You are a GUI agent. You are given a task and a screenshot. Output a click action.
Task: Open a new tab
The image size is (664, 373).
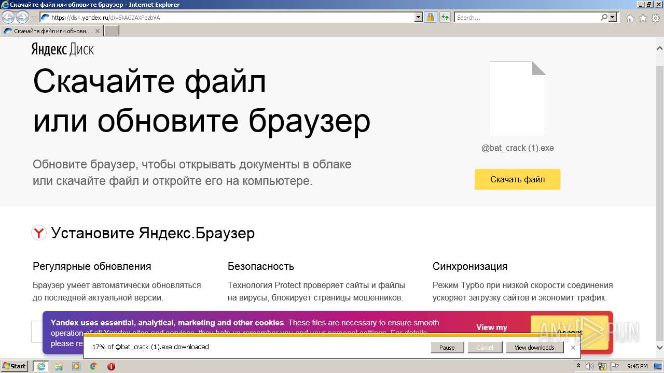point(112,31)
